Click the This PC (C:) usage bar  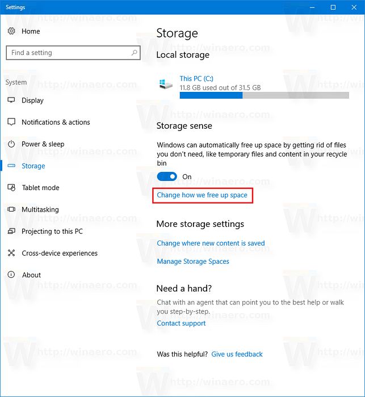tap(264, 95)
